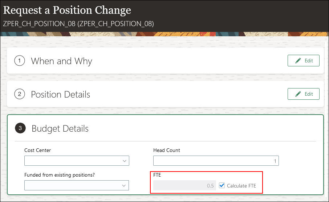This screenshot has height=202, width=329.
Task: Click the greyed-out FTE value field
Action: [x=184, y=185]
